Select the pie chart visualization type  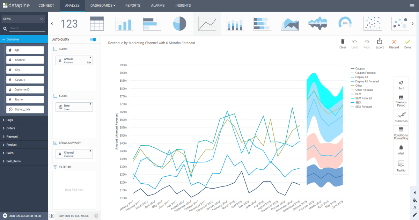pyautogui.click(x=179, y=23)
